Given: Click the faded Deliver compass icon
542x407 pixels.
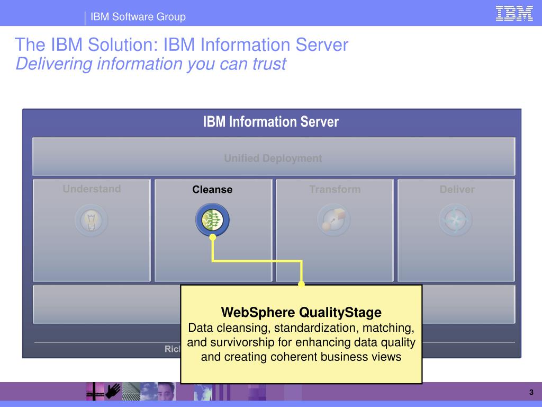Looking at the screenshot, I should [x=455, y=220].
